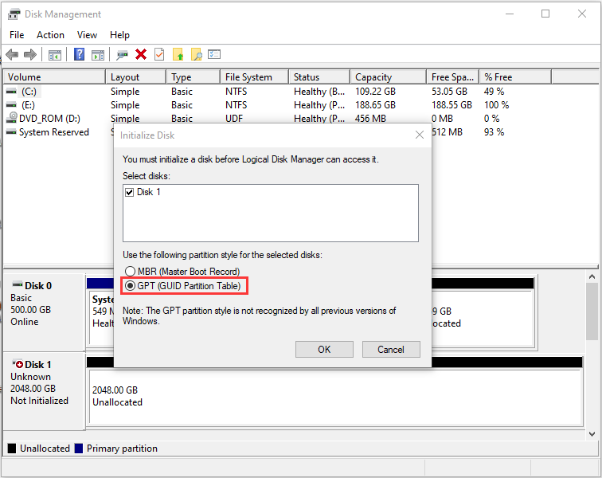
Task: Sort by the File System column header
Action: 255,77
